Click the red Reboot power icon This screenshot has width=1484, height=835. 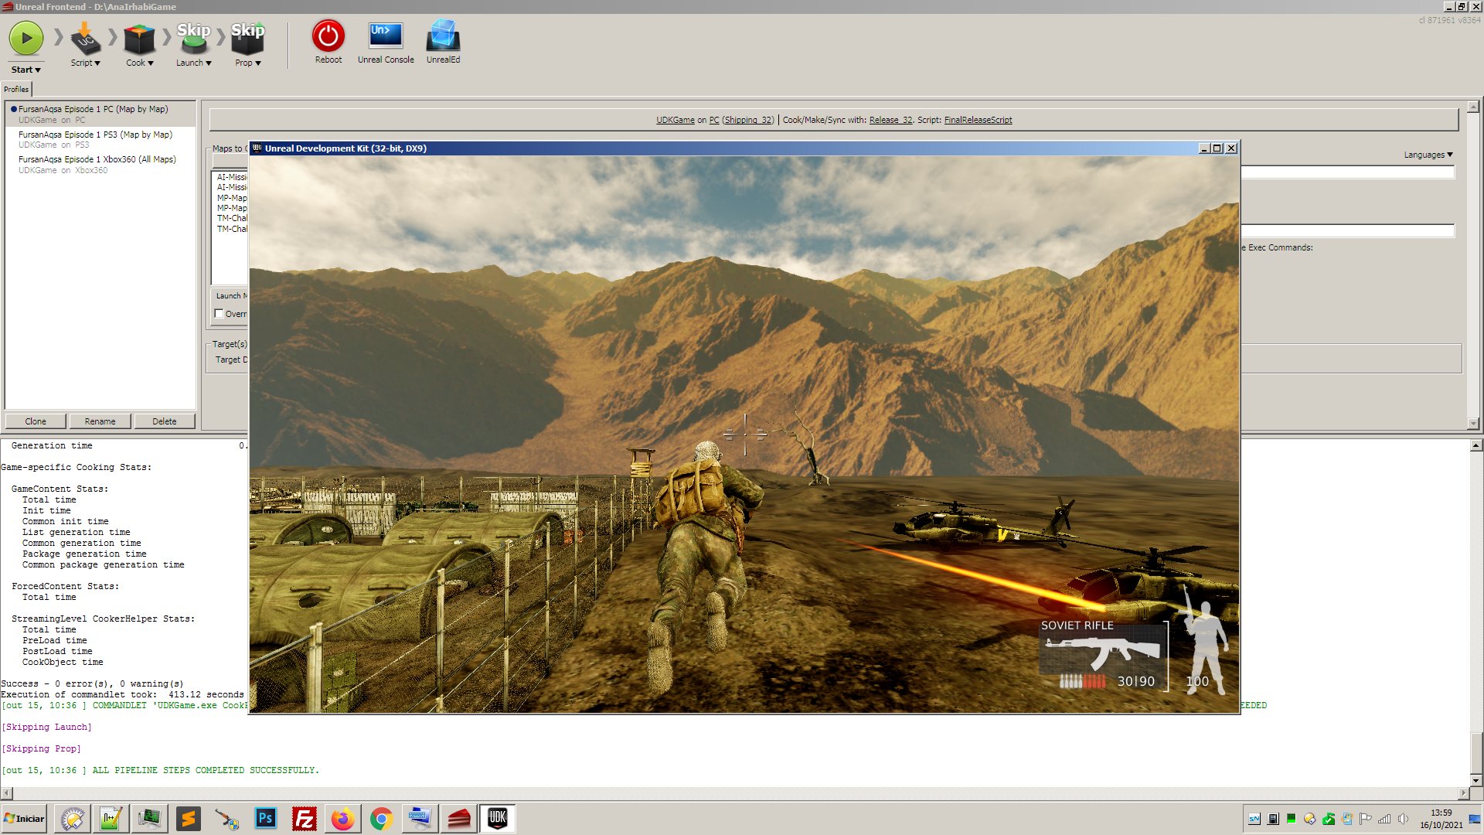pos(328,36)
